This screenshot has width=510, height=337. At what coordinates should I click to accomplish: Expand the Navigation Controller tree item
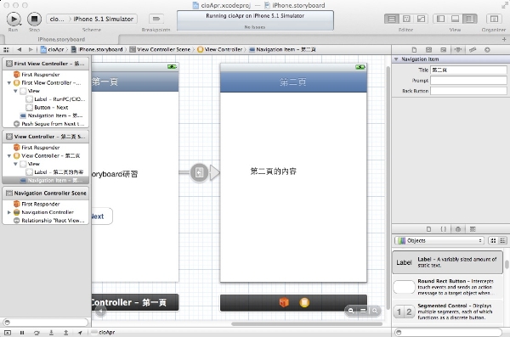click(9, 212)
